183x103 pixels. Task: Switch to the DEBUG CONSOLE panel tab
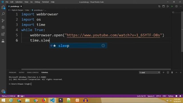33,72
